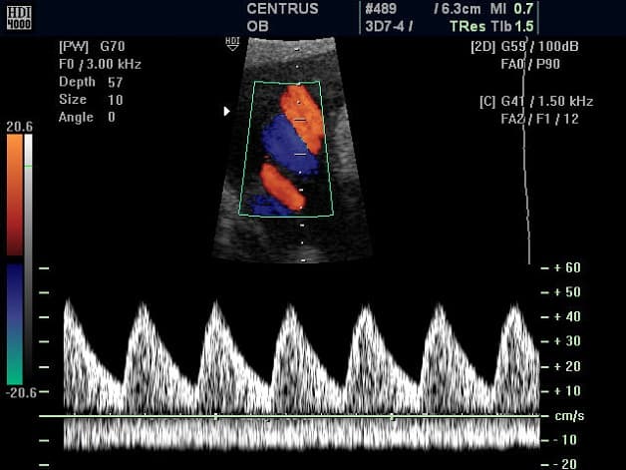Click the OB exam type label
Screen dimensions: 626x470
click(x=257, y=26)
